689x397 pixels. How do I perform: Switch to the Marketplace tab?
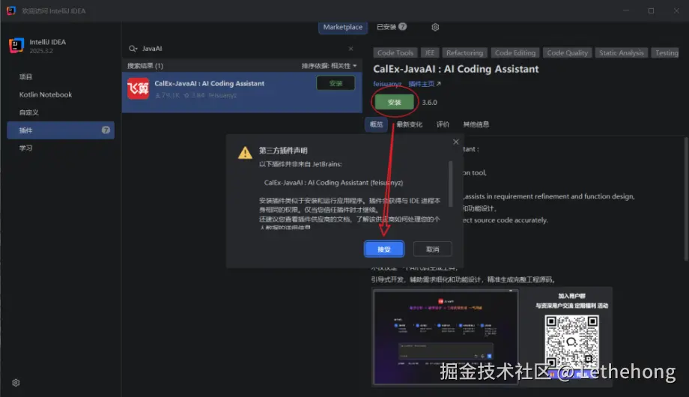point(343,27)
